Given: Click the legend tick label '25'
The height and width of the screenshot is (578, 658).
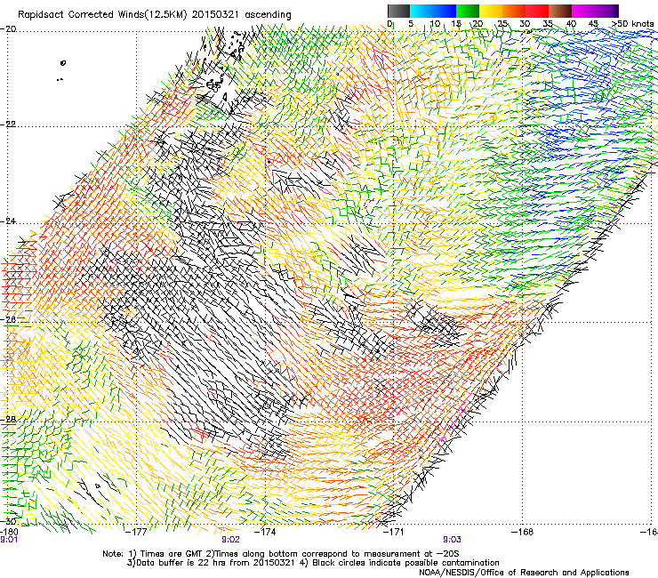Looking at the screenshot, I should pyautogui.click(x=502, y=24).
